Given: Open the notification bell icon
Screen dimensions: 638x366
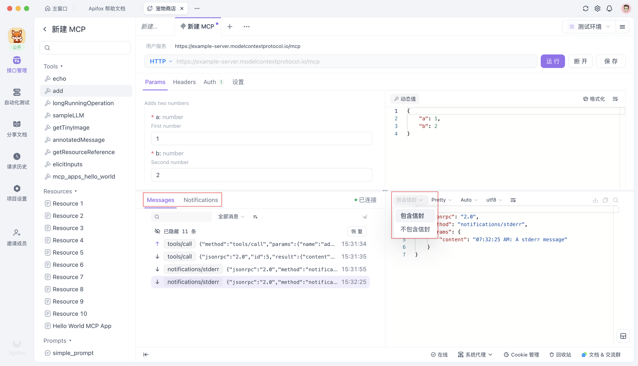Looking at the screenshot, I should [x=609, y=9].
